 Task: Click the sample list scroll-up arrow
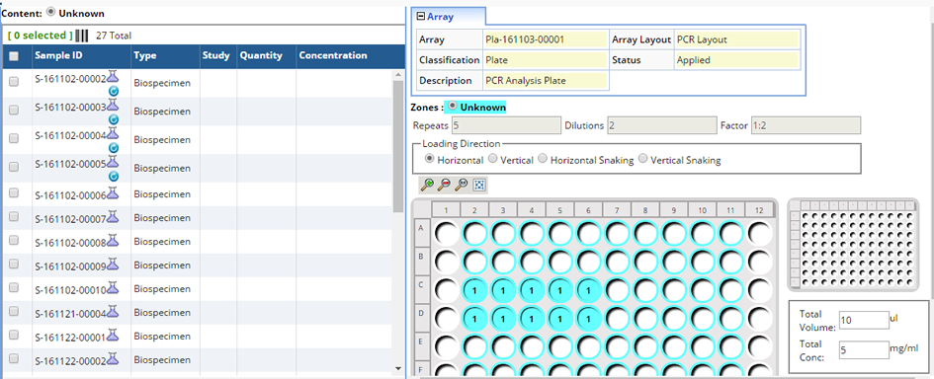tap(398, 74)
